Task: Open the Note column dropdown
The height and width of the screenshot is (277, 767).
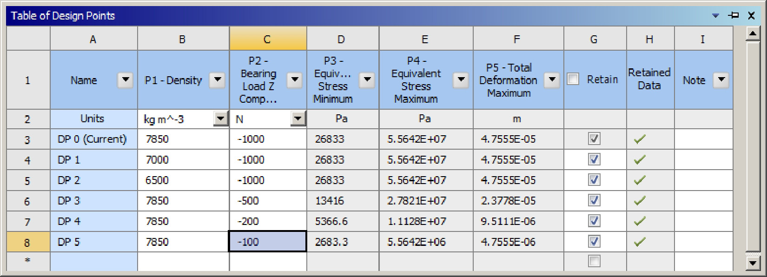Action: [x=721, y=80]
